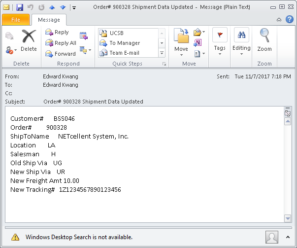Image resolution: width=297 pixels, height=248 pixels.
Task: Choose Team E-mail quick step
Action: pyautogui.click(x=129, y=53)
